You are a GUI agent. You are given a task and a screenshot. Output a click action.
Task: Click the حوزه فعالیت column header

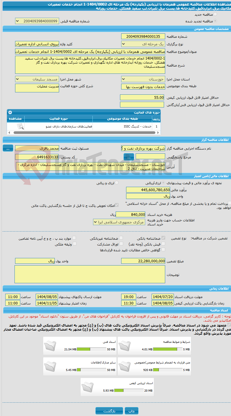(x=59, y=119)
